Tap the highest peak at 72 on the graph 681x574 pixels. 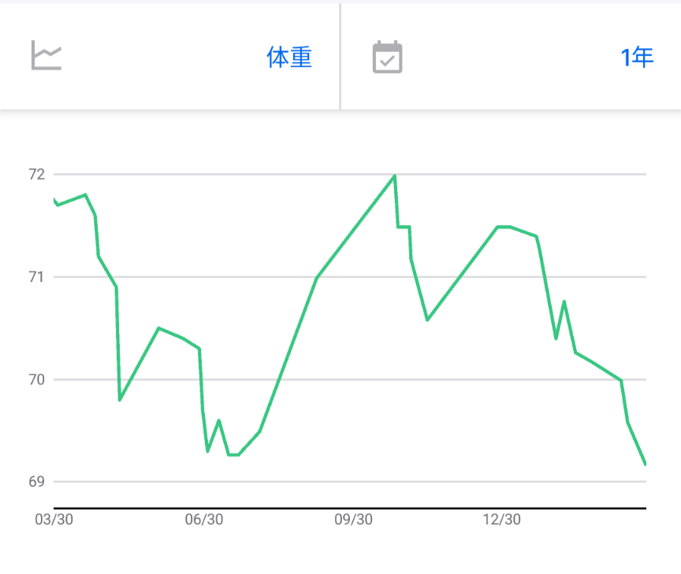point(394,176)
